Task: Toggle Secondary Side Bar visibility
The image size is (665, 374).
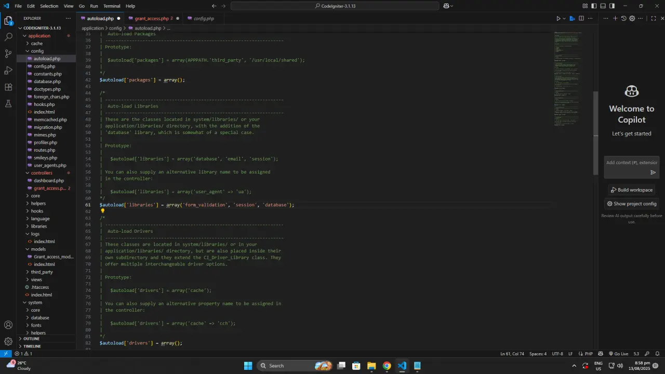Action: click(x=611, y=6)
